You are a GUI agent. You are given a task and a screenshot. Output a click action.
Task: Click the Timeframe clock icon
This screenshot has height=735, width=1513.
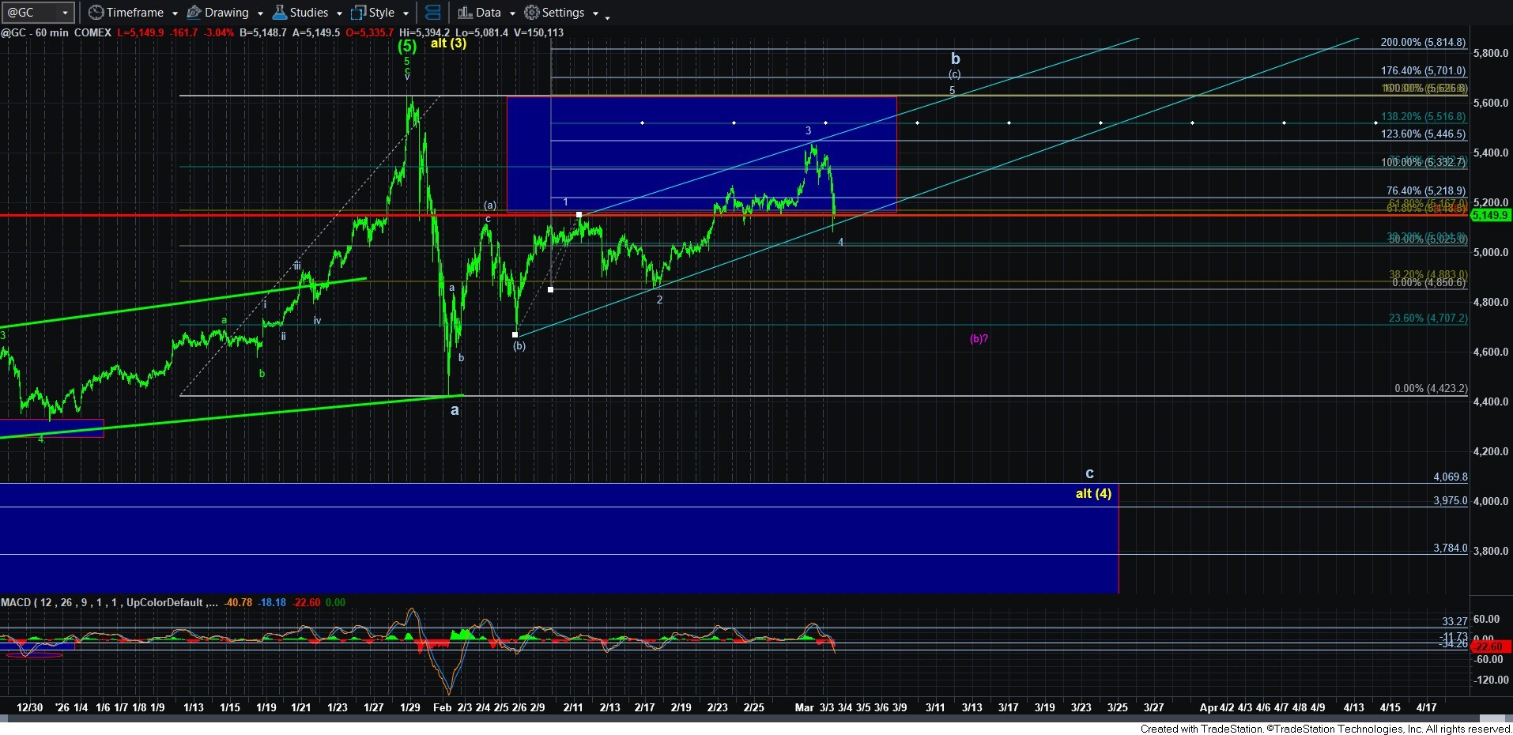tap(96, 13)
